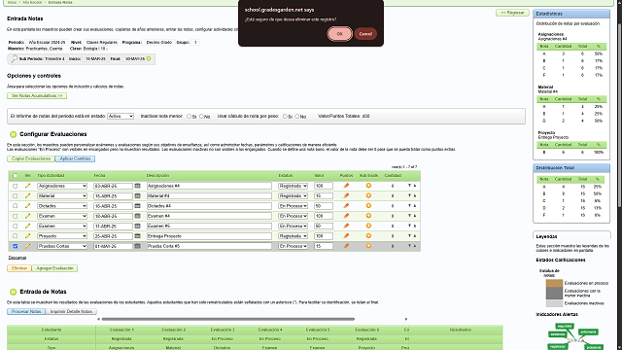The height and width of the screenshot is (350, 622).
Task: Click the horizontal scrollbar above grades table
Action: click(228, 319)
